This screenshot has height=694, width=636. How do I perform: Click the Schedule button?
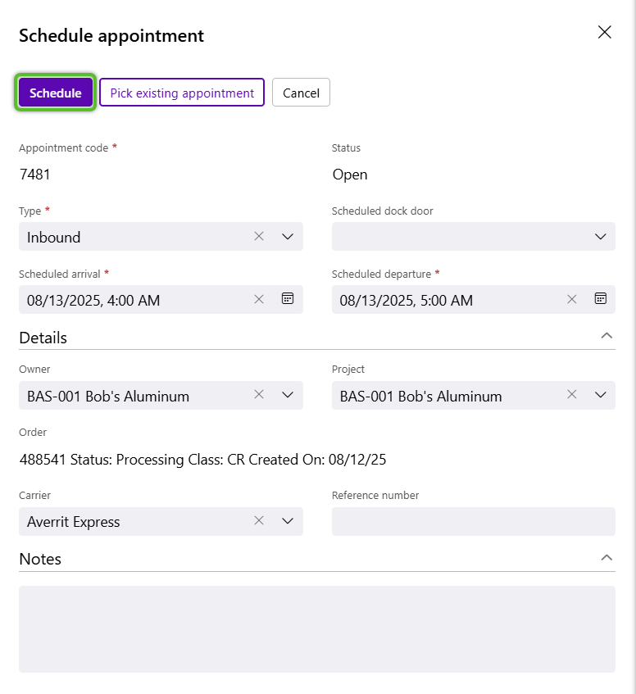click(56, 93)
